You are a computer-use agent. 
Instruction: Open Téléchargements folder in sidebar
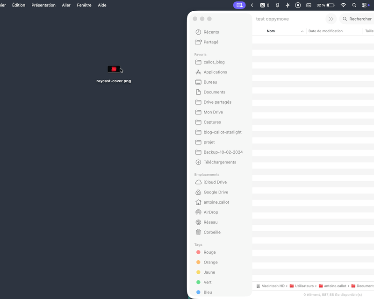click(x=219, y=162)
